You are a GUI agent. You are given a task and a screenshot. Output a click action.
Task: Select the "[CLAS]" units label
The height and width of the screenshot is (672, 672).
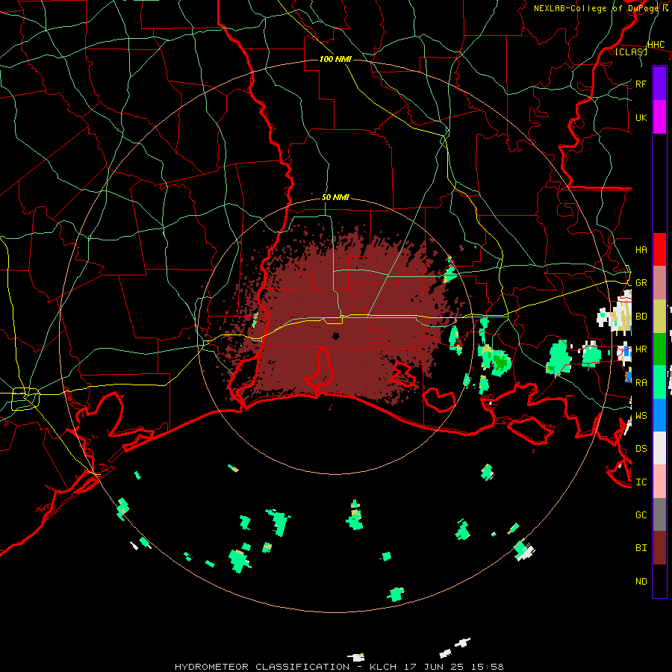(631, 52)
